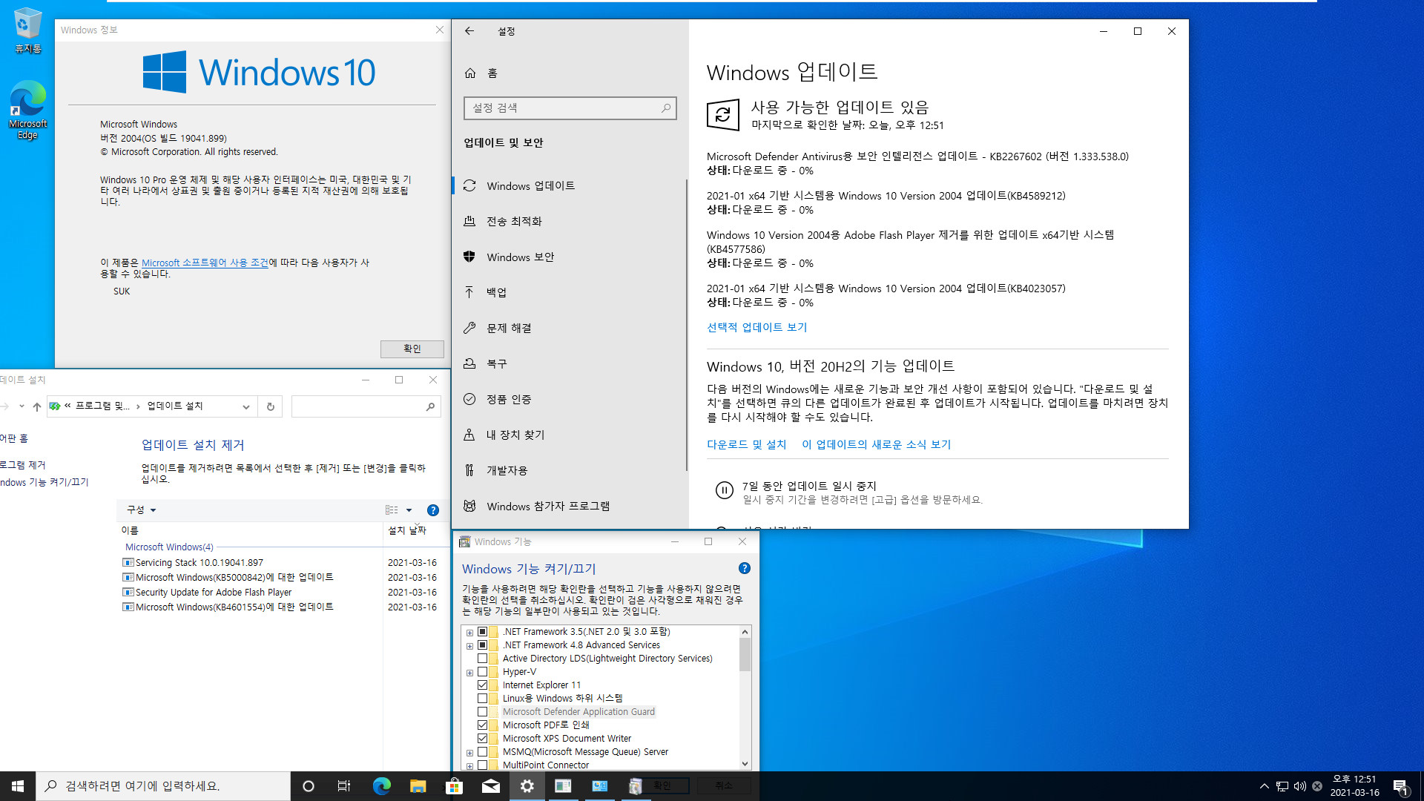Toggle .NET Framework 4.8 Advanced Services checkbox

pyautogui.click(x=483, y=645)
